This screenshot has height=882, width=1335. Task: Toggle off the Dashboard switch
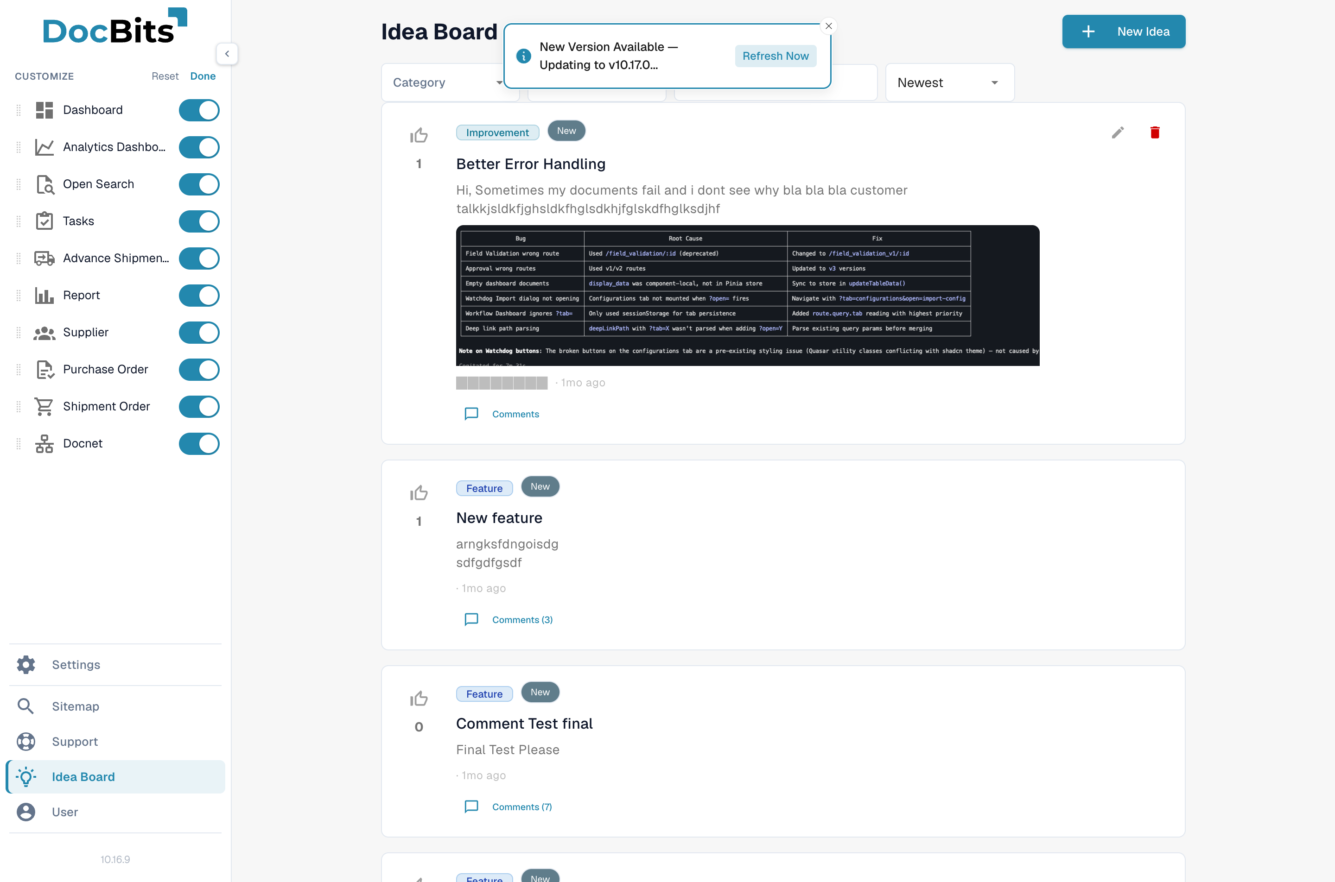199,110
